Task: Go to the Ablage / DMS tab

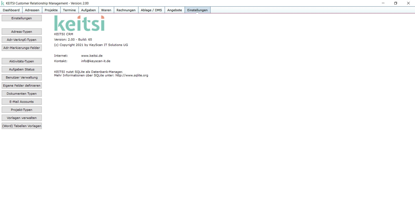Action: pyautogui.click(x=151, y=10)
